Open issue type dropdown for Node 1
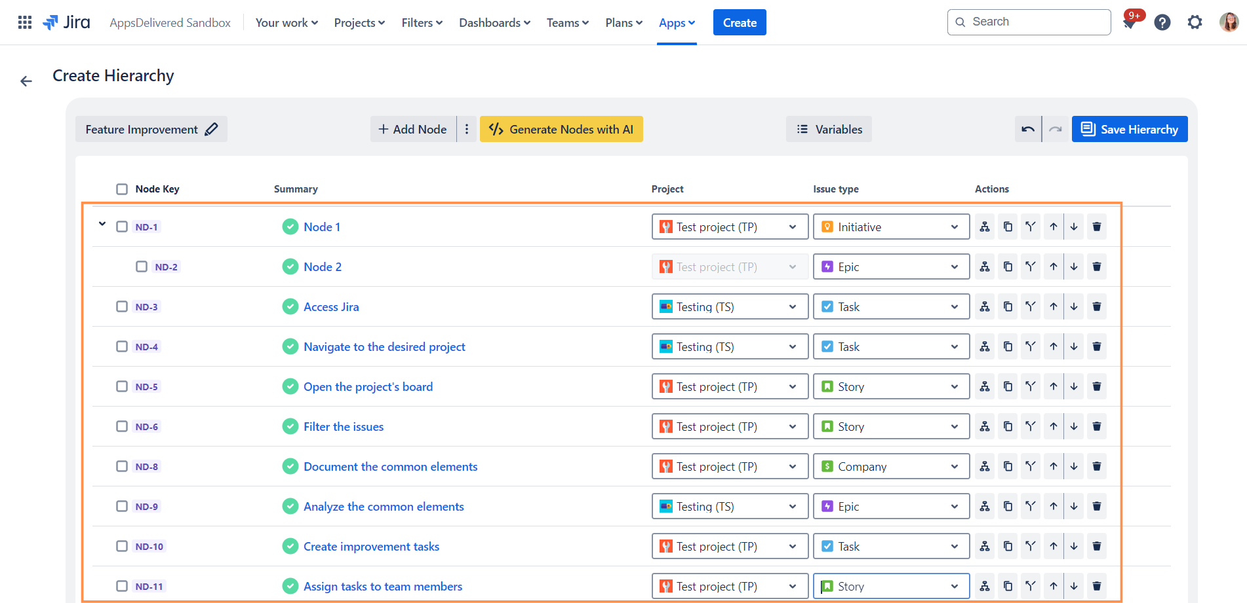1247x603 pixels. point(890,227)
